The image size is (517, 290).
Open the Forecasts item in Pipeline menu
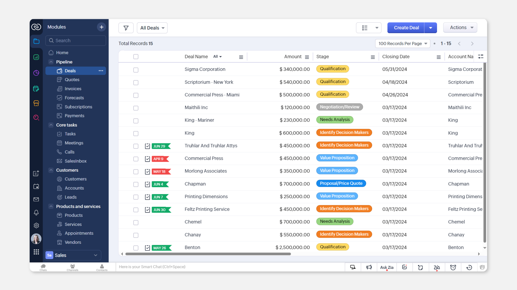click(x=74, y=98)
